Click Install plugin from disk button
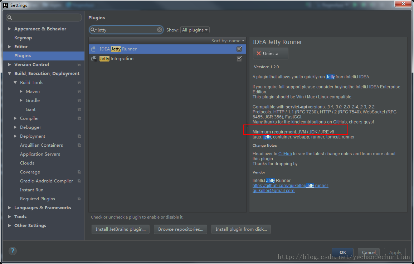Viewport: 414px width, 264px height. (241, 229)
